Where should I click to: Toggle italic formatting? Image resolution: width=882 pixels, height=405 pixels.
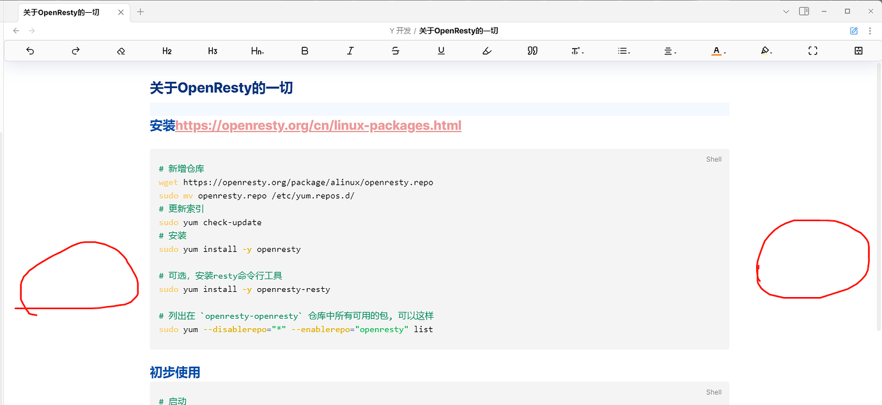[x=350, y=51]
